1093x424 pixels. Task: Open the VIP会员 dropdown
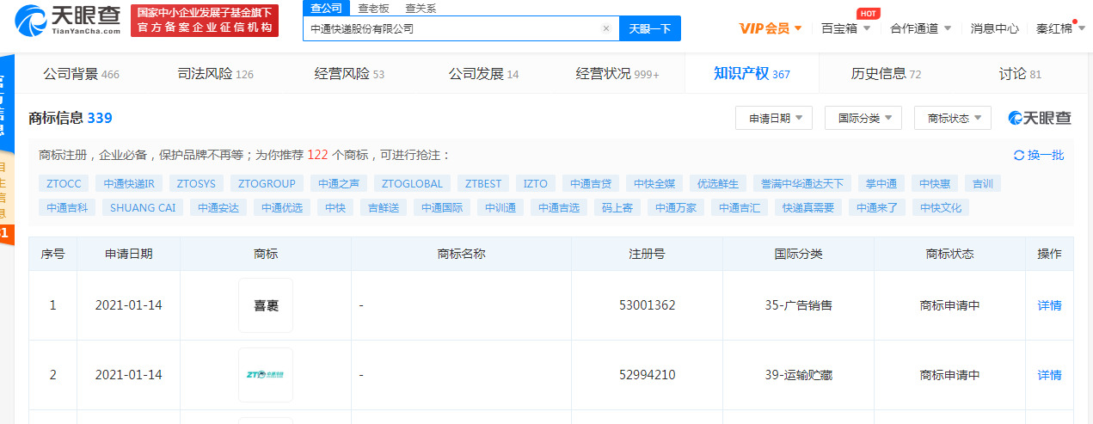click(x=771, y=28)
